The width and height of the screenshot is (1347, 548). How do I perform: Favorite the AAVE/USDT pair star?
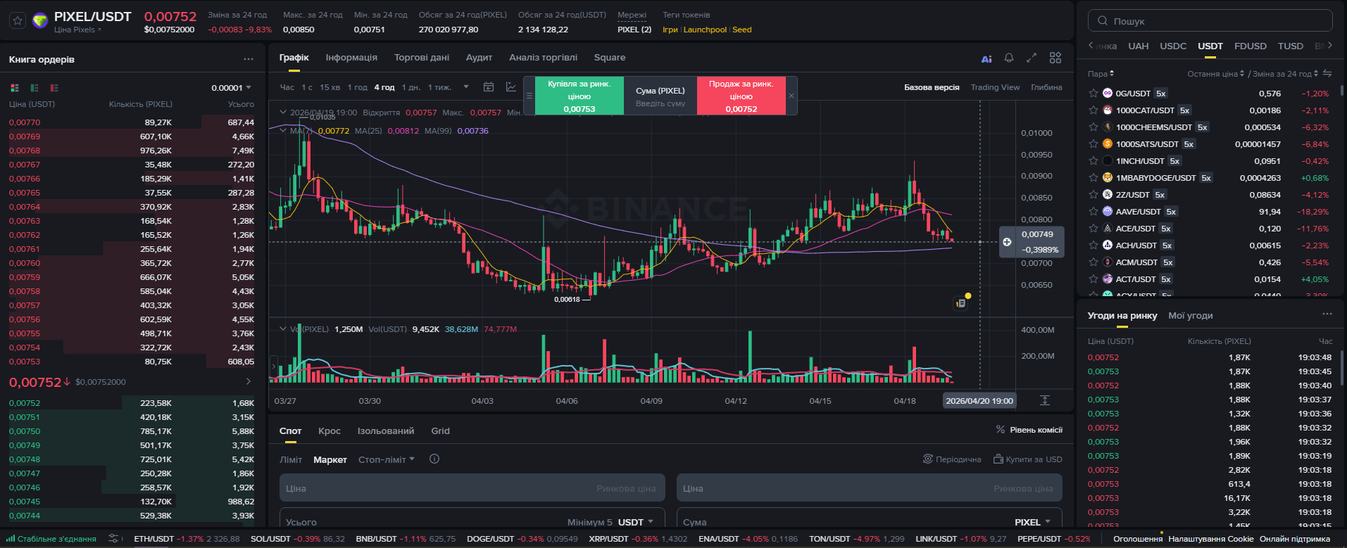[1094, 211]
